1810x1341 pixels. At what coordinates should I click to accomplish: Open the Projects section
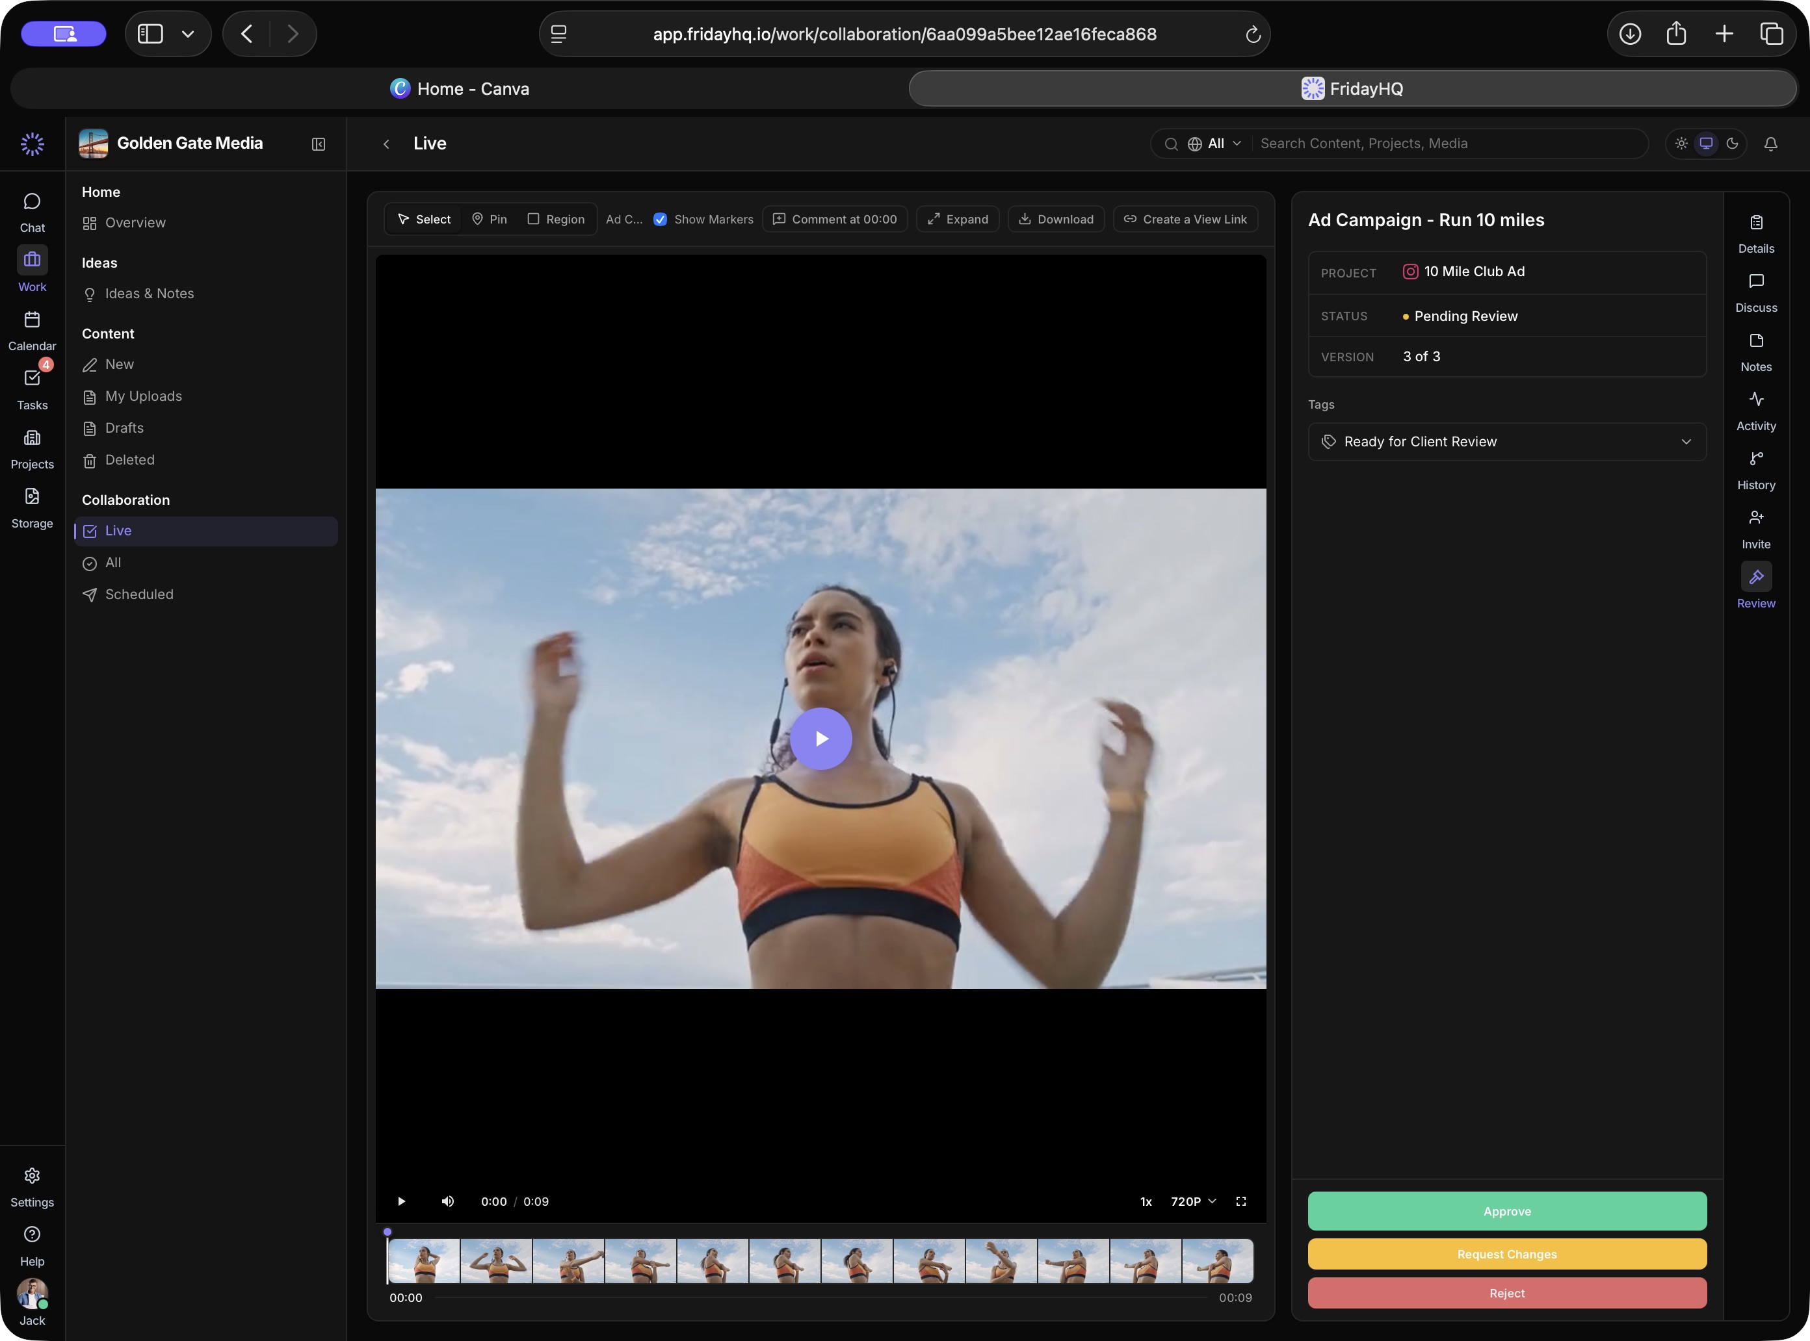tap(32, 449)
